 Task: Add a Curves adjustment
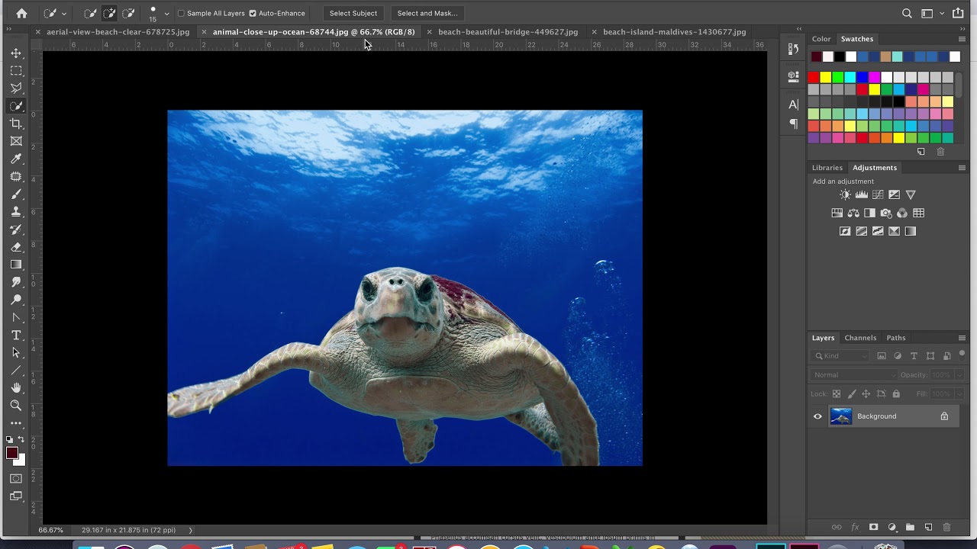(878, 195)
